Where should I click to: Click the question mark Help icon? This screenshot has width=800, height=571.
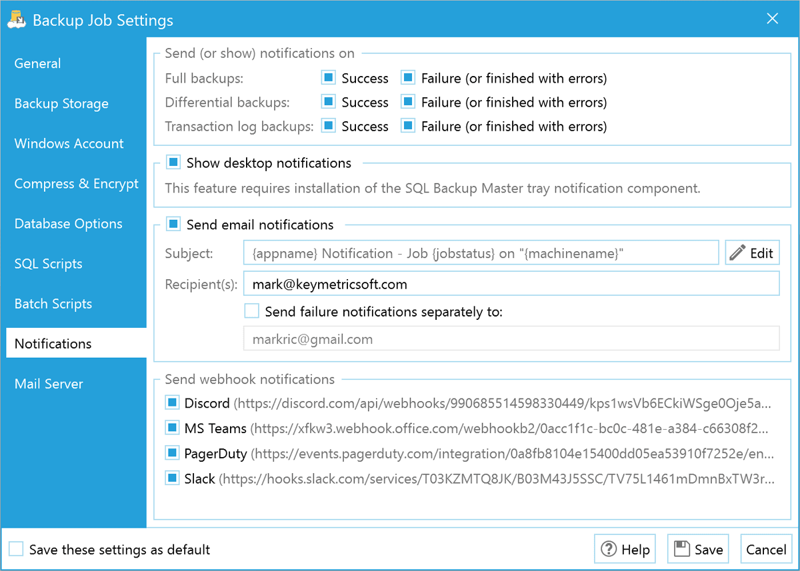[608, 549]
